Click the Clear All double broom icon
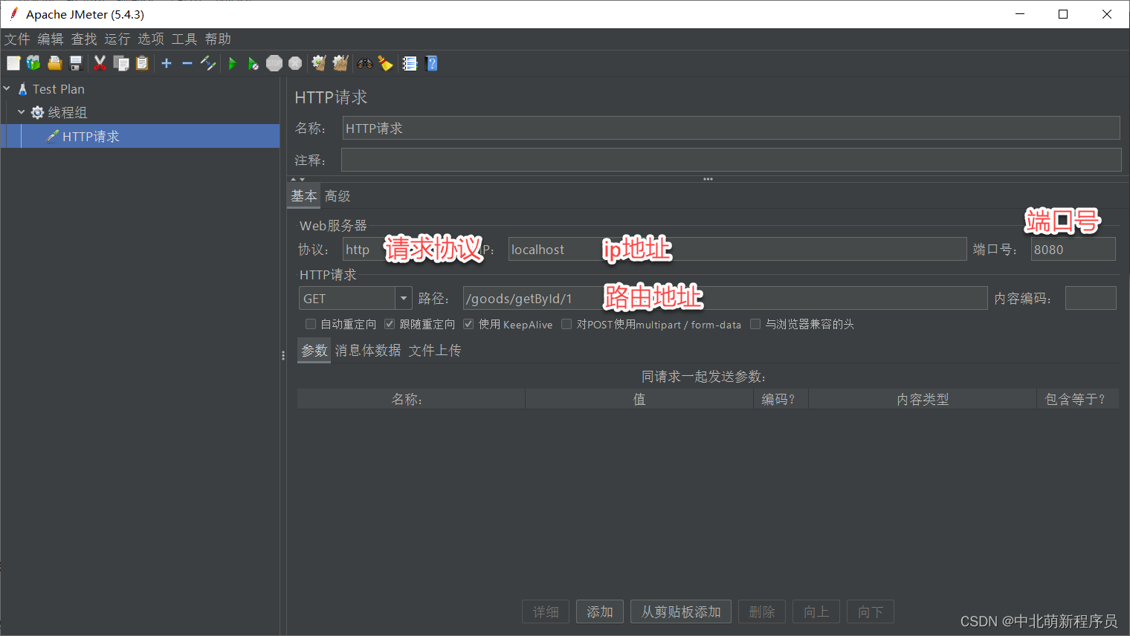Screen dimensions: 1130x636 [x=340, y=64]
